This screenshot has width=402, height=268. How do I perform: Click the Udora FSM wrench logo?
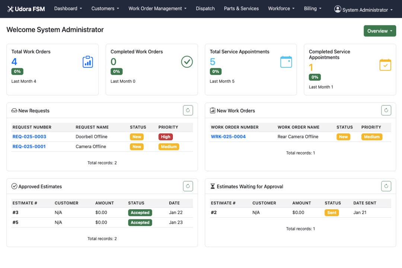point(10,9)
